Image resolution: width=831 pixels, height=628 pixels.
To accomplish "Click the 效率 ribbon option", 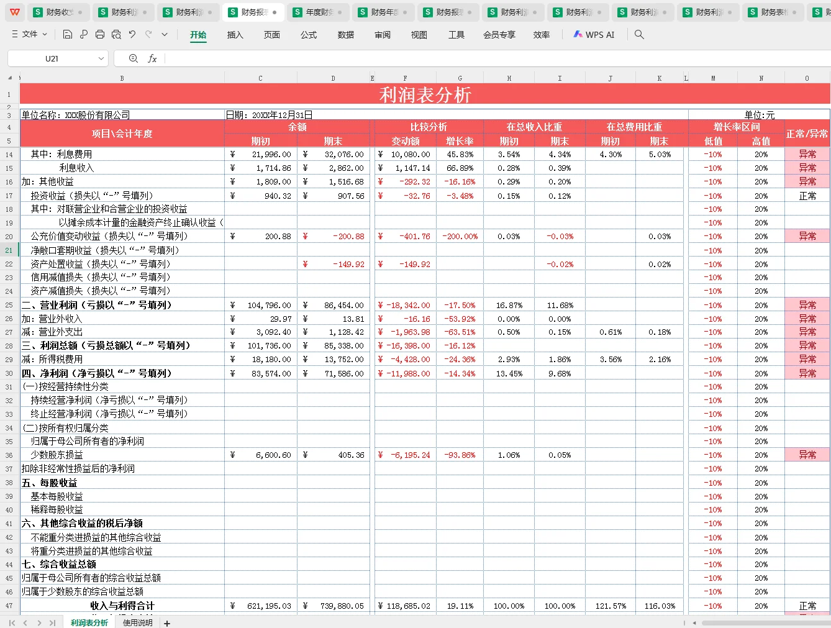I will [x=541, y=35].
